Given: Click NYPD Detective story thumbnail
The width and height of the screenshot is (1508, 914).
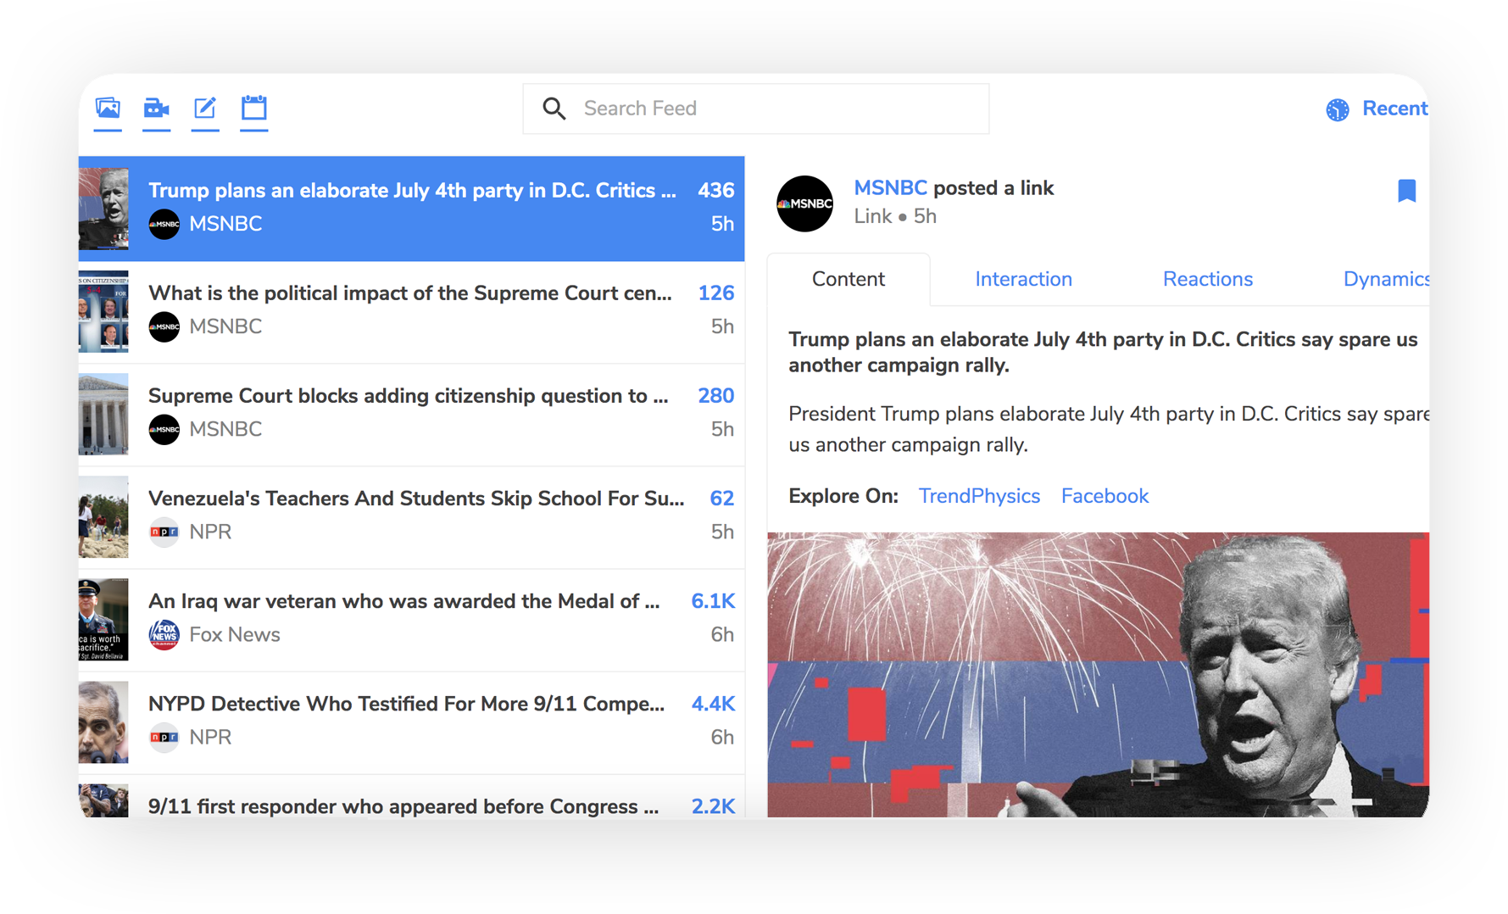Looking at the screenshot, I should pos(103,722).
